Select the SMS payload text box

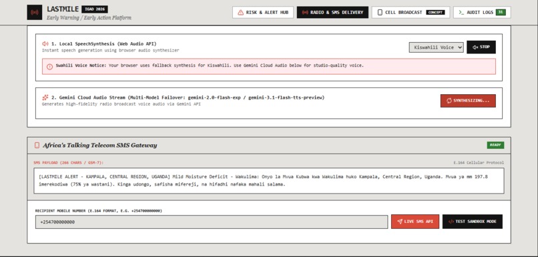click(x=268, y=181)
